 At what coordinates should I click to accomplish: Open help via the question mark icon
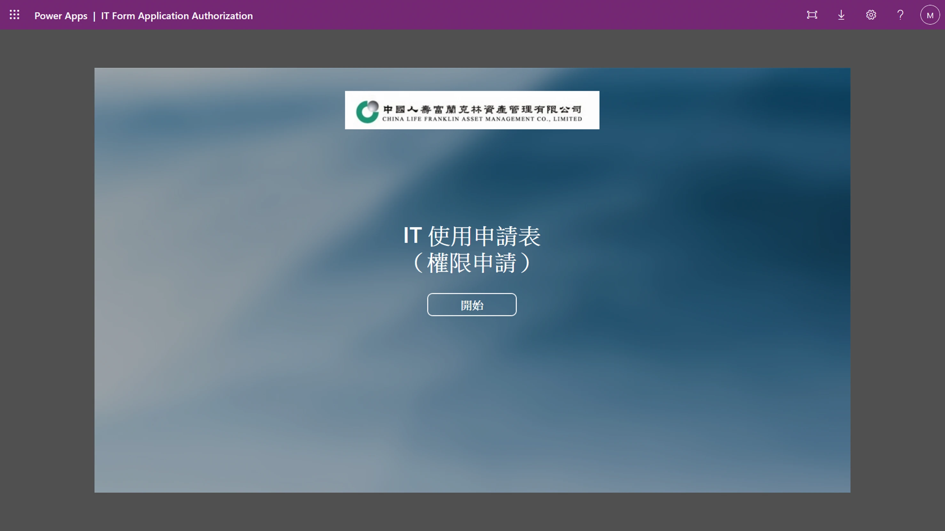click(900, 15)
